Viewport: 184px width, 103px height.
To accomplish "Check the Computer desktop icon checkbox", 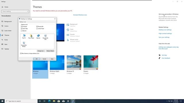I will pos(22,27).
